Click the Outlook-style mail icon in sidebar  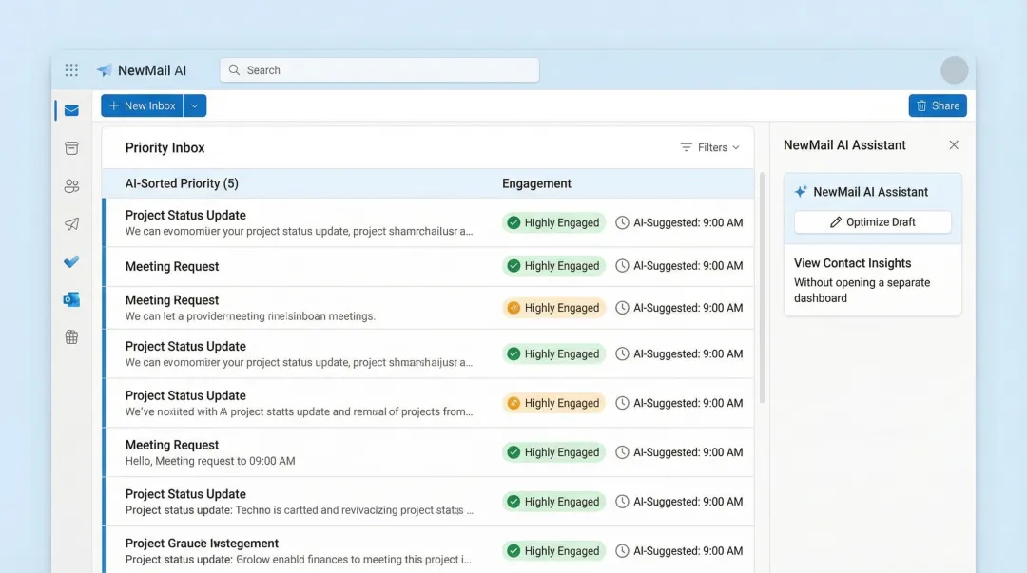tap(70, 299)
